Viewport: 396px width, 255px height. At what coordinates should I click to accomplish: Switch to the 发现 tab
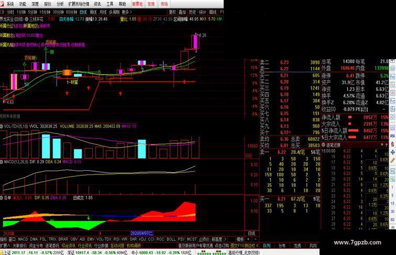click(151, 4)
